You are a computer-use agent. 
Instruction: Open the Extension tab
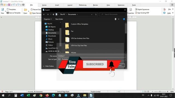point(121,5)
